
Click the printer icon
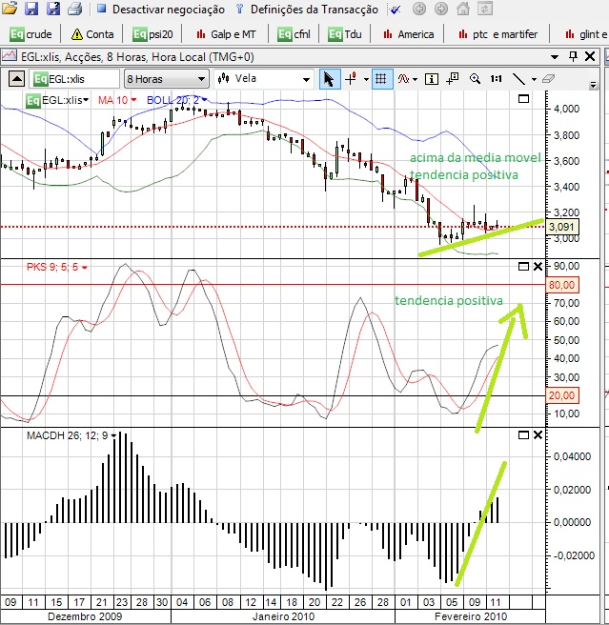point(74,9)
